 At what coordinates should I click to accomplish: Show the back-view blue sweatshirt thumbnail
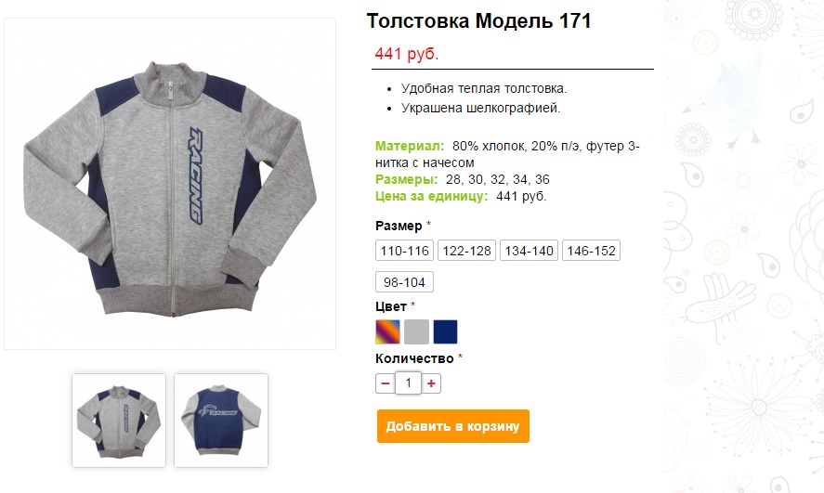coord(221,421)
